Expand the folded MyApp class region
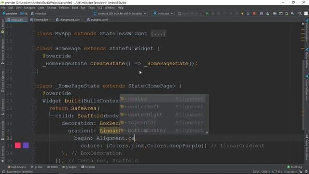The width and height of the screenshot is (309, 174). tap(34, 33)
